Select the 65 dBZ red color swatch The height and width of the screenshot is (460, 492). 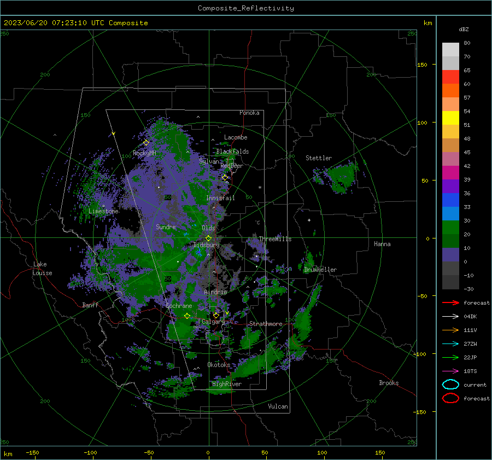coord(450,77)
